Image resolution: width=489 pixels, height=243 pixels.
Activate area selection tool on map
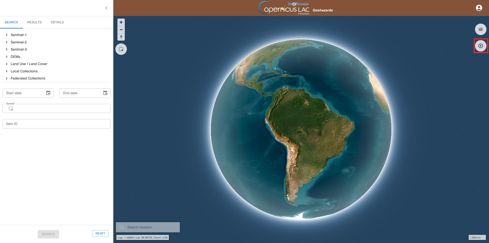click(121, 49)
